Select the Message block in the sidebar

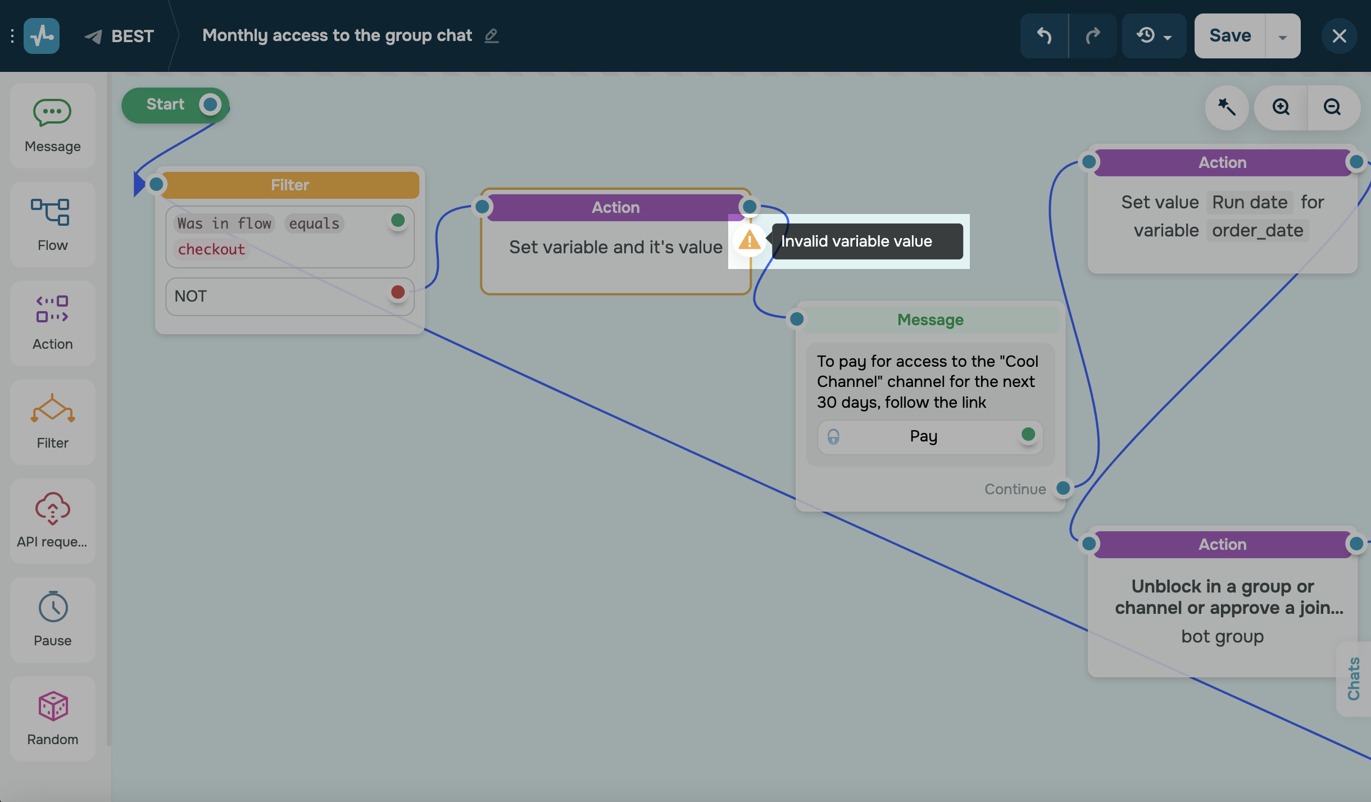(52, 126)
